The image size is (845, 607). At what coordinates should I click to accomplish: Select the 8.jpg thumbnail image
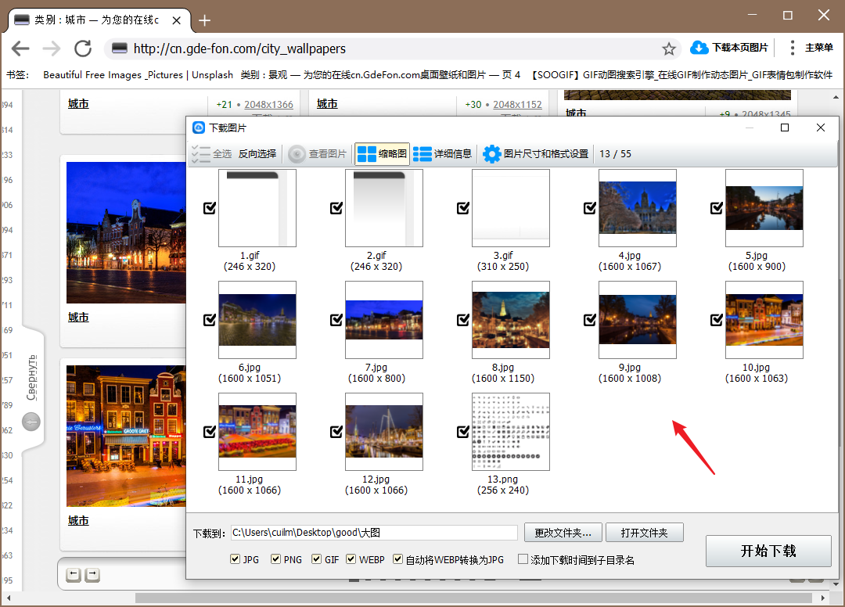click(x=511, y=320)
